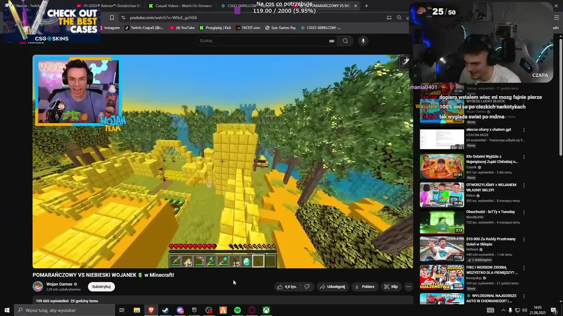Open Windows Task View
This screenshot has height=316, width=563.
[122, 310]
